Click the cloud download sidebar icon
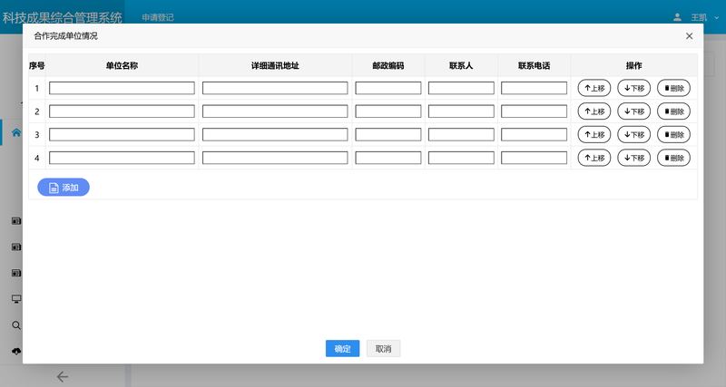The width and height of the screenshot is (726, 387). coord(16,352)
